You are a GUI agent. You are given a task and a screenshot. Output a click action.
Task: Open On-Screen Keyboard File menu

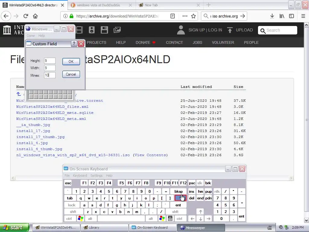67,176
